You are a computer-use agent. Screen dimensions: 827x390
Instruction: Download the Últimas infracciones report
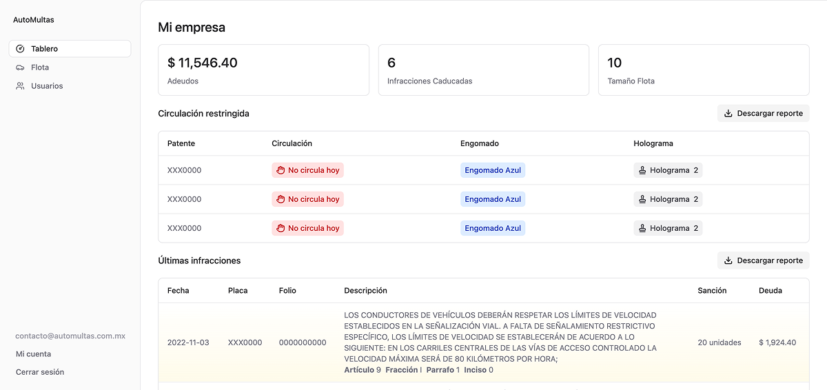pyautogui.click(x=763, y=260)
